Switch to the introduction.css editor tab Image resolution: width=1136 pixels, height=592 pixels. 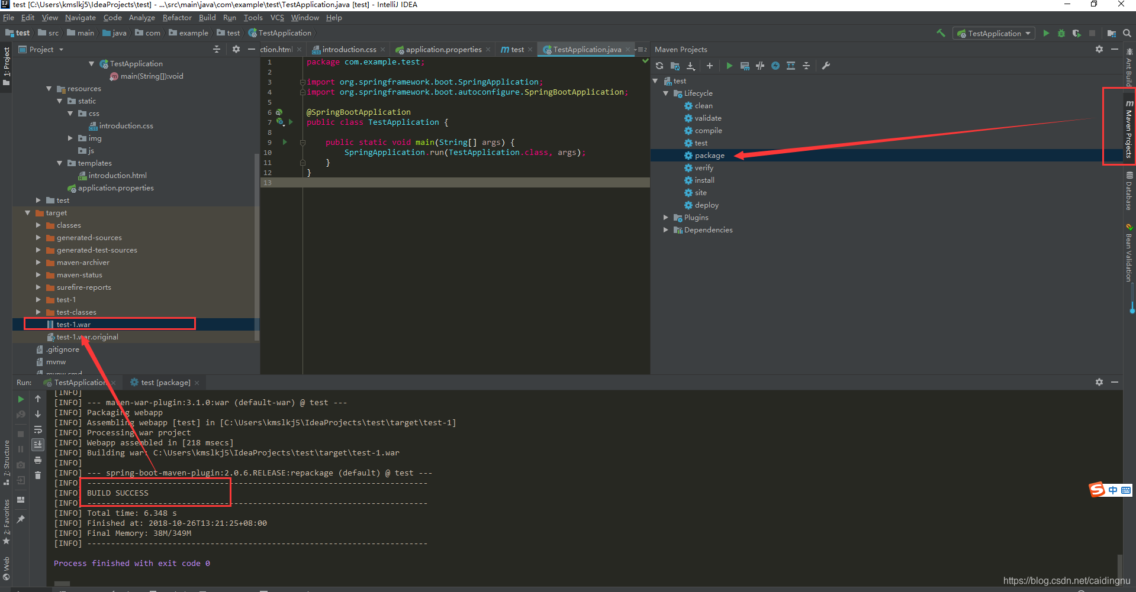pos(348,50)
